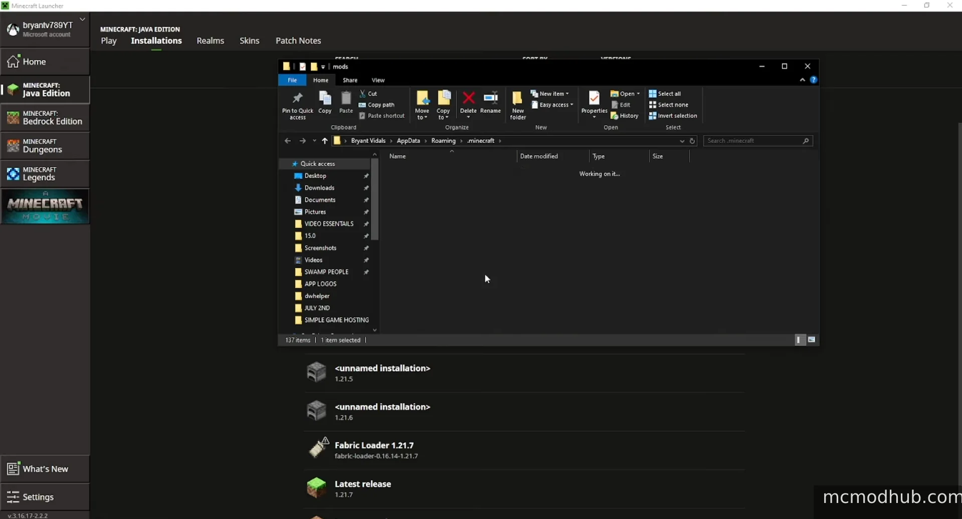Switch to the Patch Notes tab
Image resolution: width=962 pixels, height=519 pixels.
coord(298,41)
